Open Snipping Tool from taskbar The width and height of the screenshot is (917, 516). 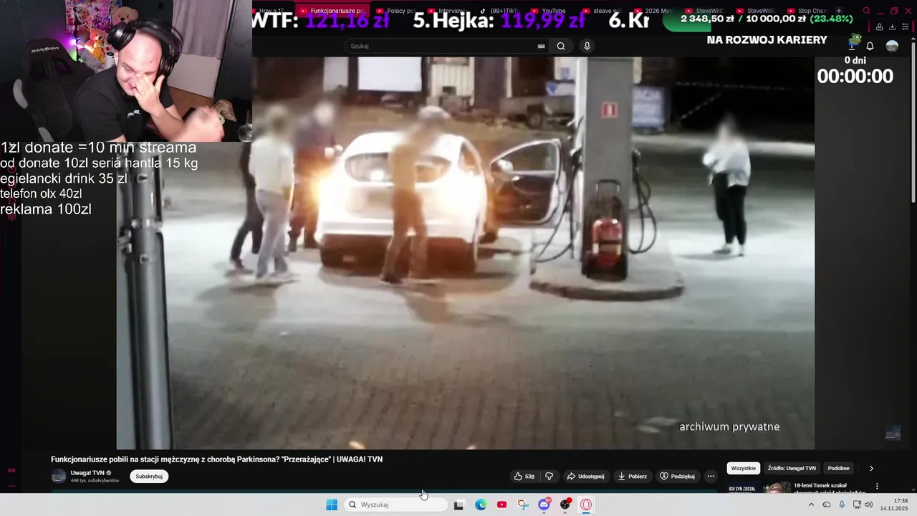coord(523,505)
